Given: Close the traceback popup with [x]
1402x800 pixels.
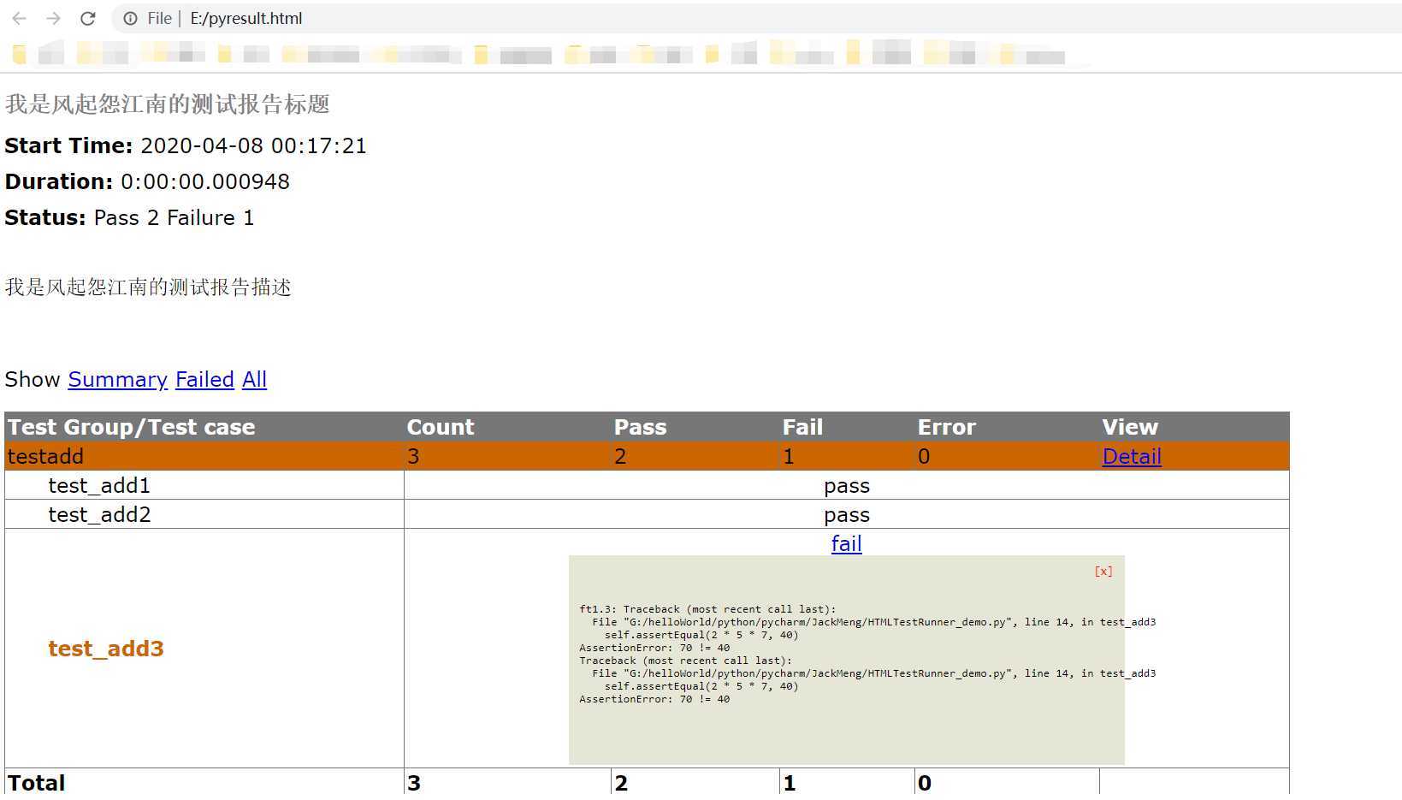Looking at the screenshot, I should coord(1103,571).
